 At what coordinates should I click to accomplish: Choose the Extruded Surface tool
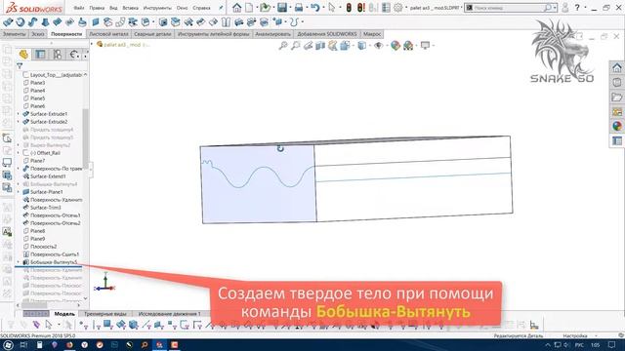(x=8, y=22)
